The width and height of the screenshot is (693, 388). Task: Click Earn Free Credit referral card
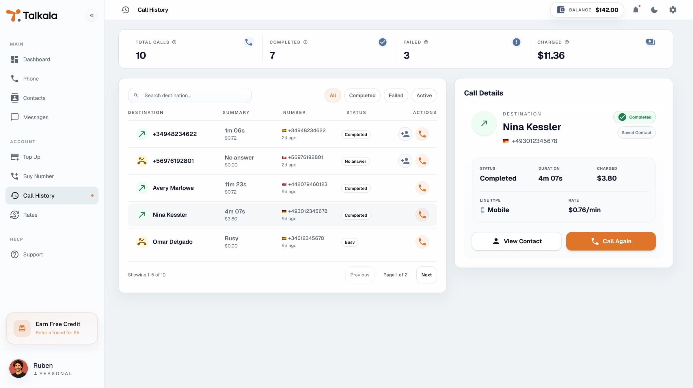[52, 328]
